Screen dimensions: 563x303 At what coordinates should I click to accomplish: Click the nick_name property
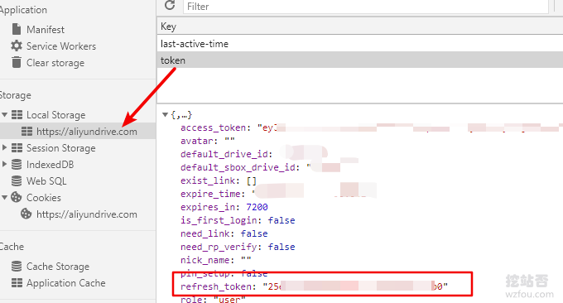coord(216,260)
